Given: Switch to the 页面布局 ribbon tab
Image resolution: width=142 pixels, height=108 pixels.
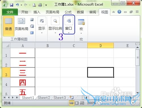Looking at the screenshot, I should [x=52, y=12].
